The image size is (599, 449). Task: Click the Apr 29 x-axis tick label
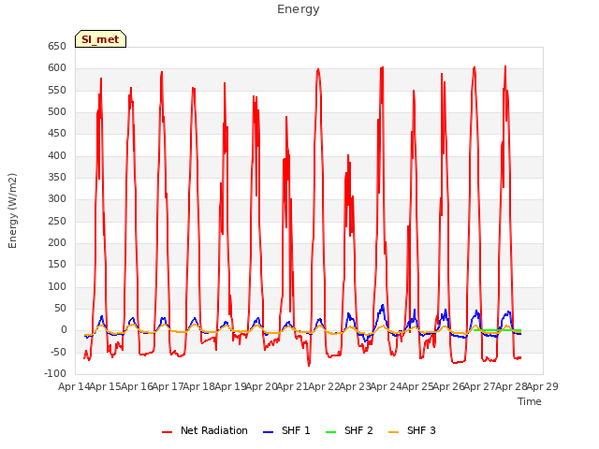543,386
